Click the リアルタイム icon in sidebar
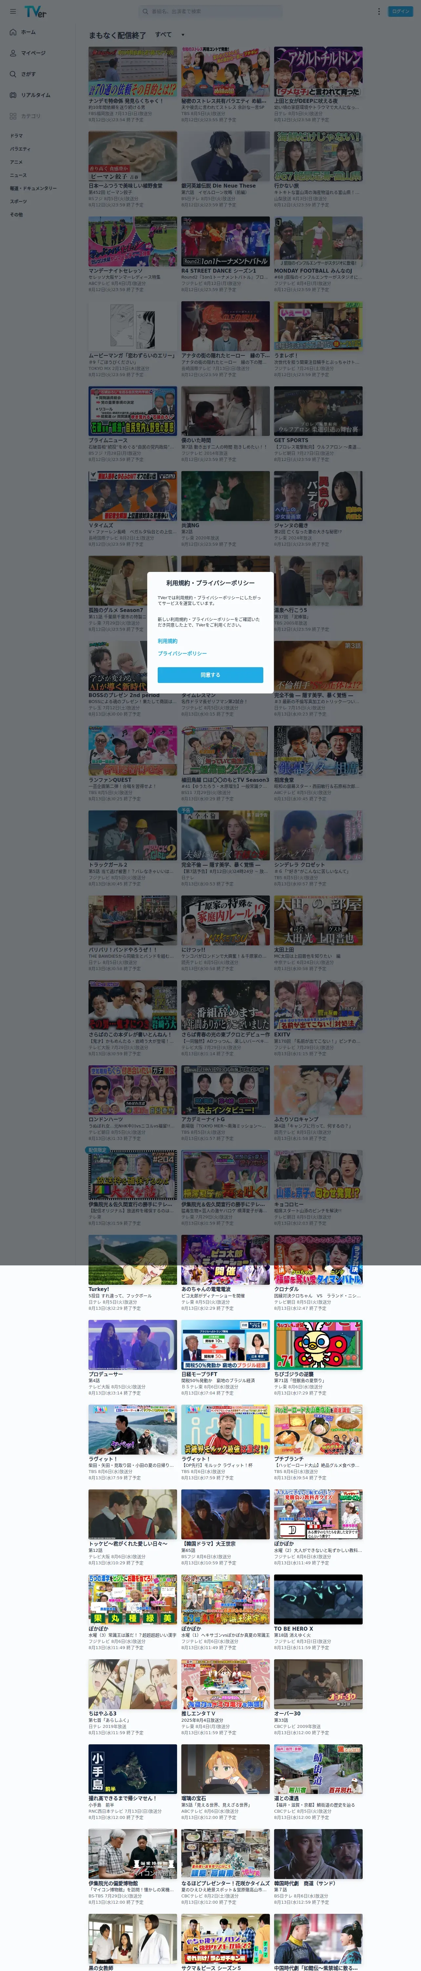The width and height of the screenshot is (421, 1971). 13,95
